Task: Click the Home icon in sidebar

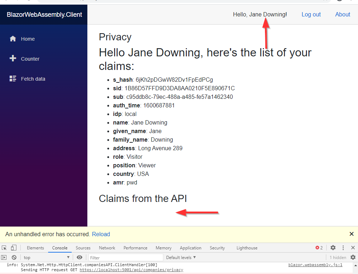Action: [x=13, y=39]
